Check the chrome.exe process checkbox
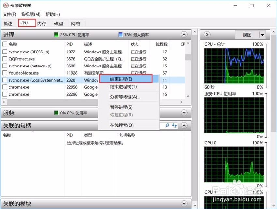This screenshot has height=209, width=277. (4, 87)
